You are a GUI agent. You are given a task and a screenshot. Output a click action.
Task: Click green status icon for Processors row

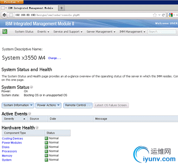click(x=46, y=151)
